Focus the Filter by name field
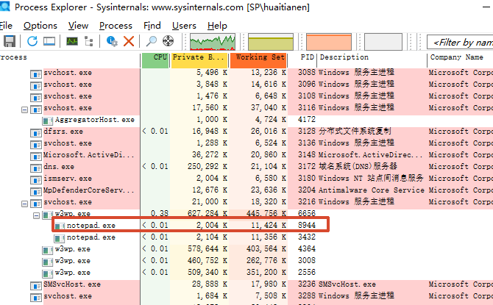The width and height of the screenshot is (493, 305). click(460, 42)
